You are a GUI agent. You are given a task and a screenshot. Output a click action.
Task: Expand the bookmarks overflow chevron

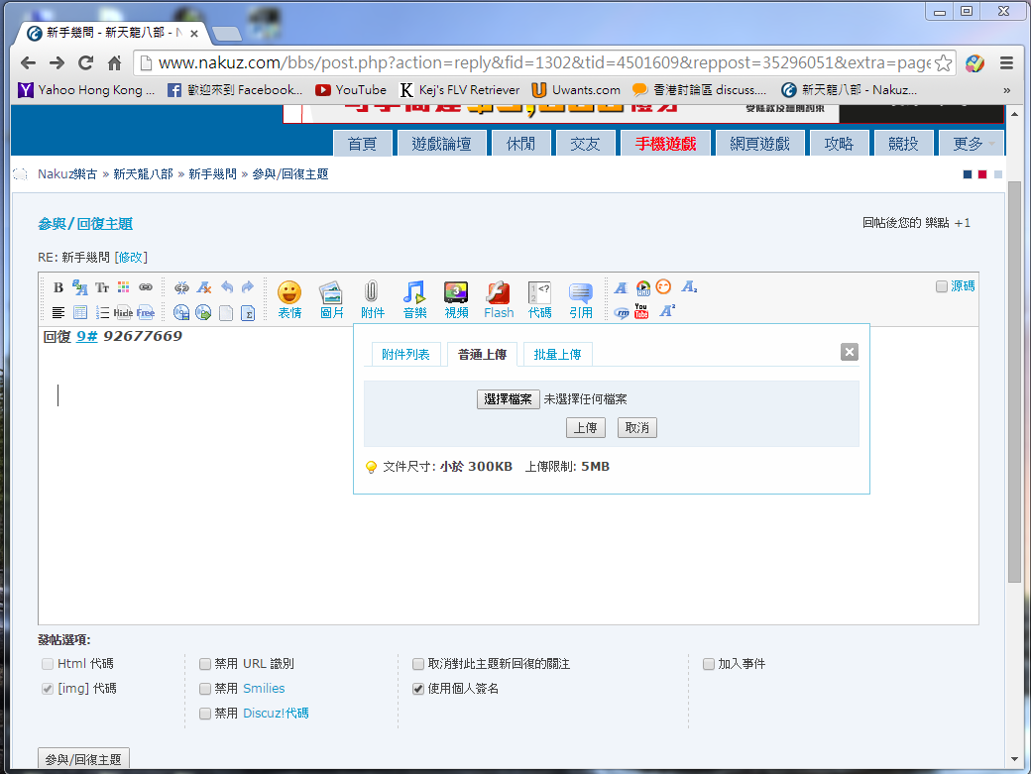click(x=1006, y=90)
